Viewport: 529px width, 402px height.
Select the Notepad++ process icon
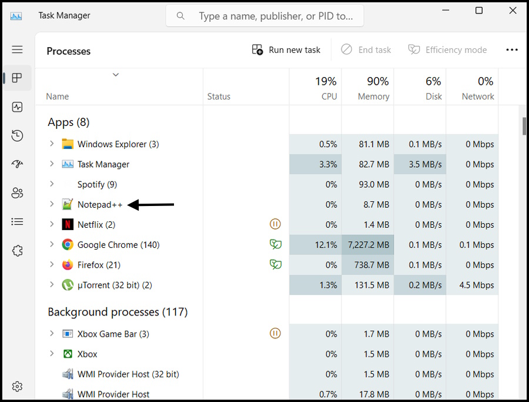[66, 204]
